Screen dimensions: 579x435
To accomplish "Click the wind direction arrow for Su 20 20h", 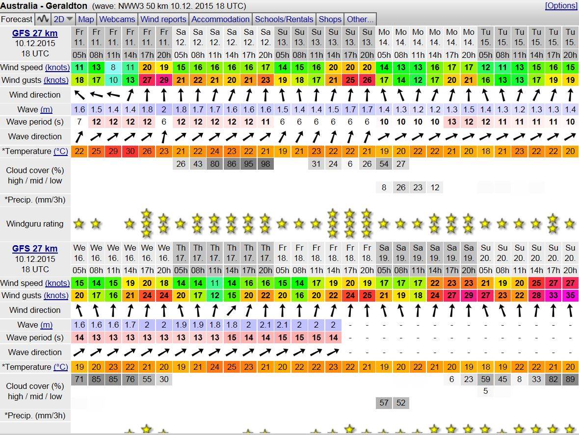I will tap(570, 310).
